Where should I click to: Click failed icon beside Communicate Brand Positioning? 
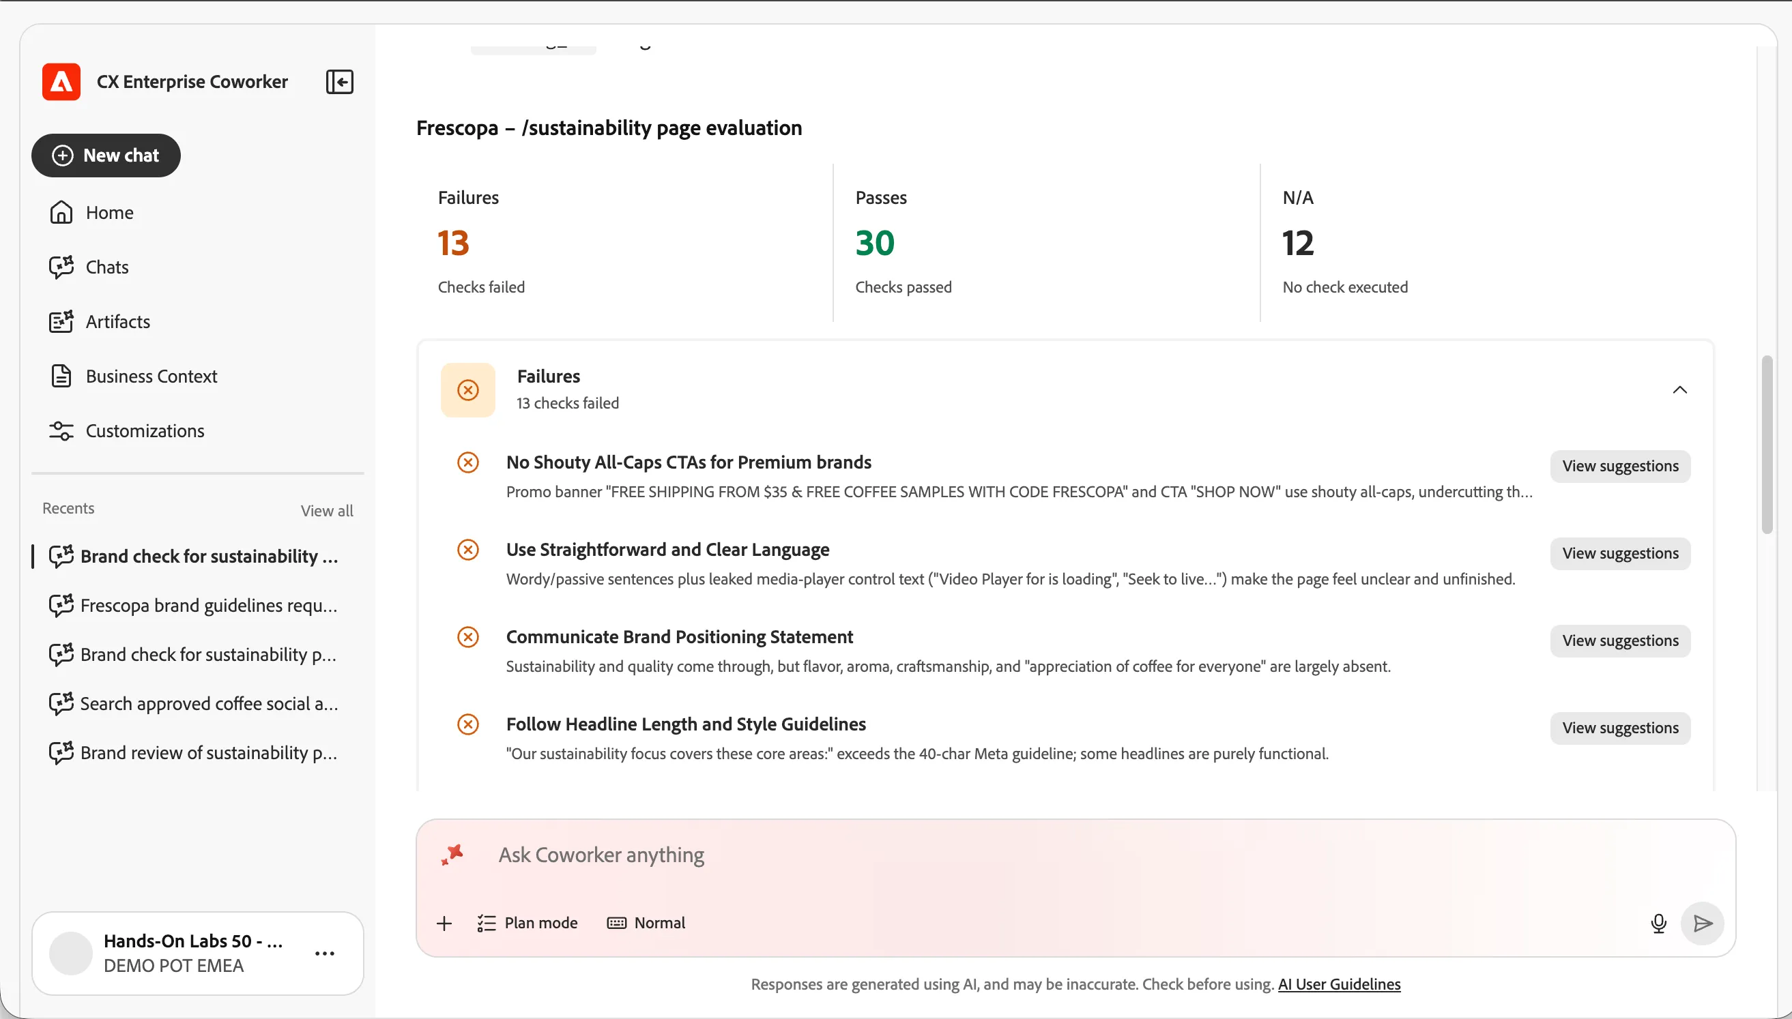[x=467, y=637]
